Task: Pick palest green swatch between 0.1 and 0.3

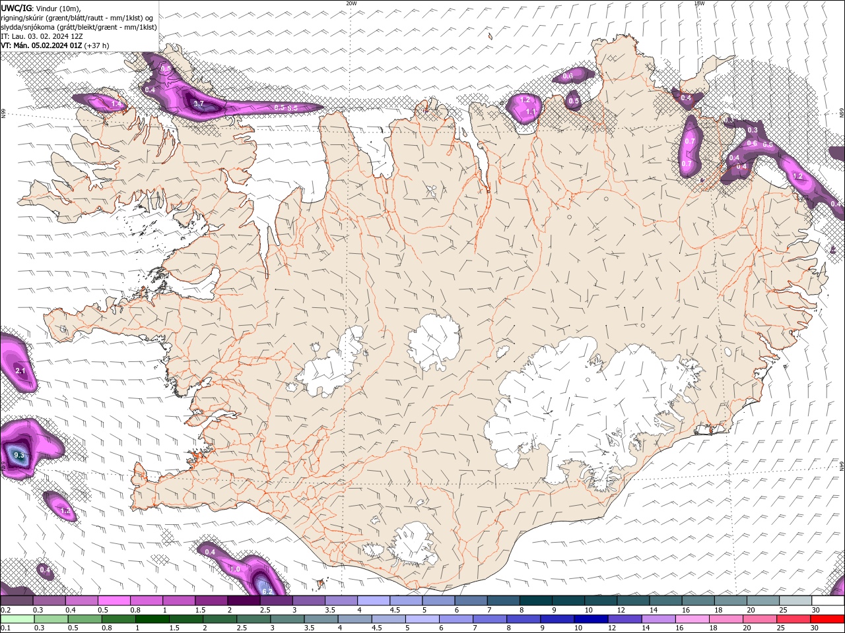Action: [17, 619]
